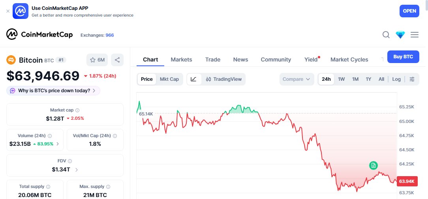Click the $1.34T FDV value
The height and width of the screenshot is (199, 428).
coord(61,169)
